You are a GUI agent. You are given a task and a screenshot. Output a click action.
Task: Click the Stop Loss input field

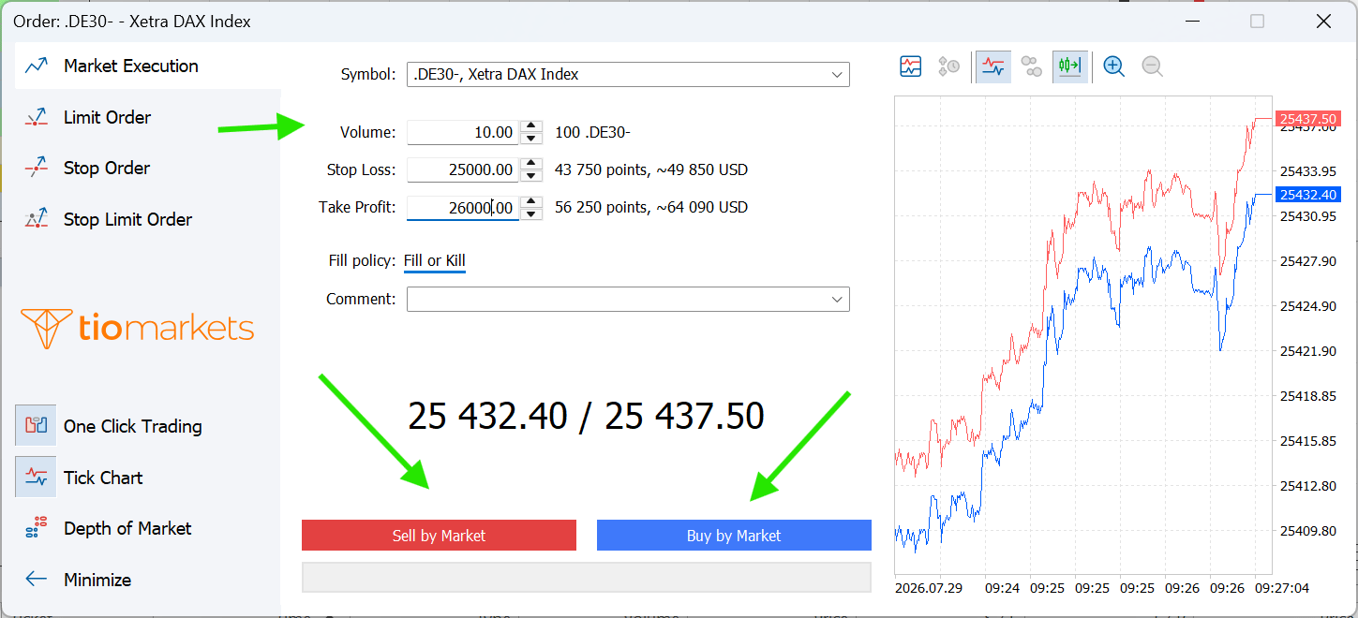click(x=462, y=170)
